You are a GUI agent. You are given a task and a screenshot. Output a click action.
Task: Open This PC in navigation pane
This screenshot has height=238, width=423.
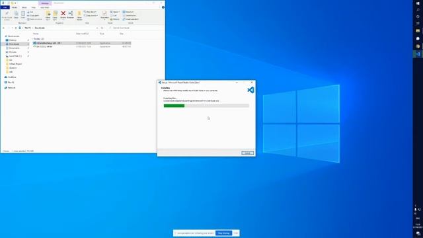(x=11, y=82)
